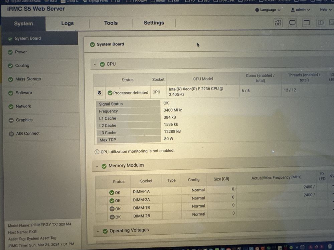The width and height of the screenshot is (334, 250).
Task: Collapse the Operating Voltages section chevron
Action: tap(98, 231)
